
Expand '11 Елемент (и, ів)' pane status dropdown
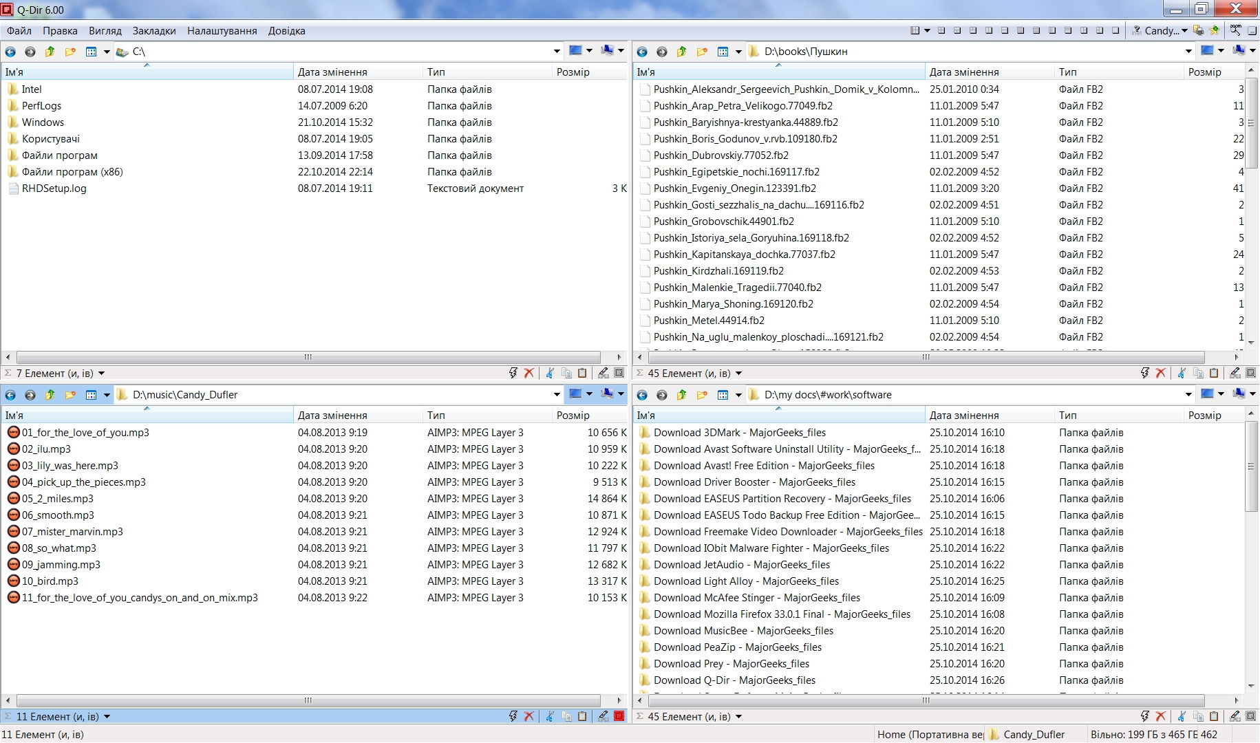[107, 717]
